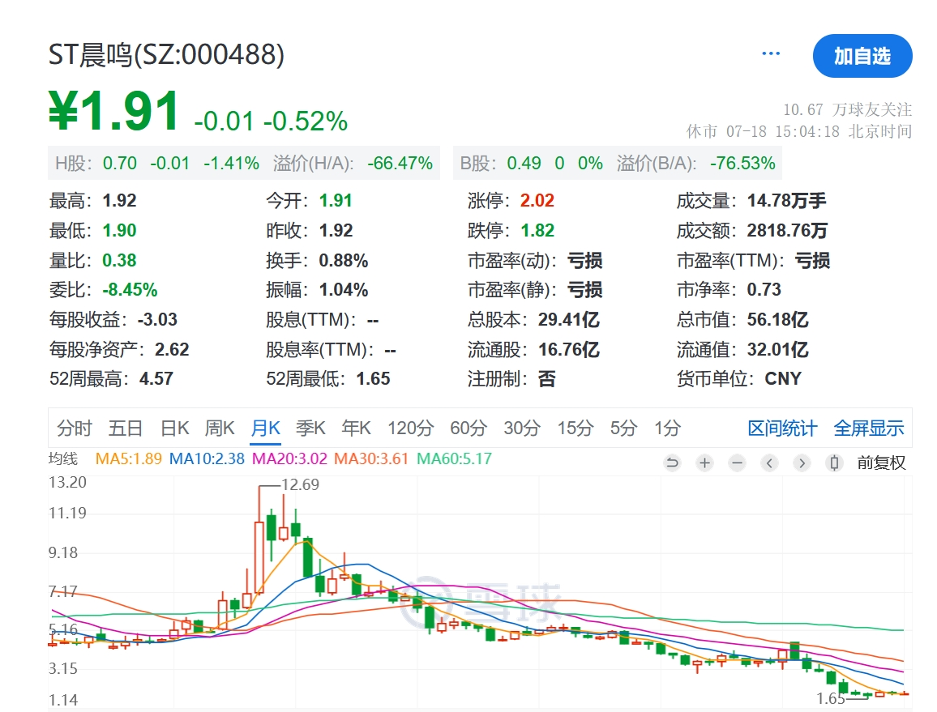The image size is (937, 712).
Task: Click the 10.67 万球友关注 follower count
Action: (847, 110)
